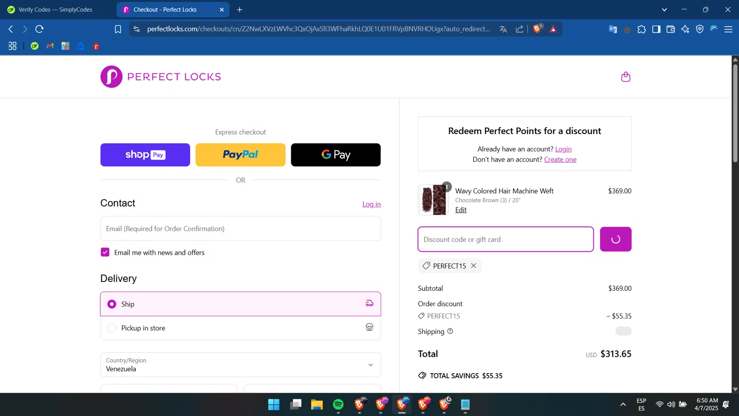Click the Apply discount button
Screen dimensions: 739x416
tap(615, 239)
